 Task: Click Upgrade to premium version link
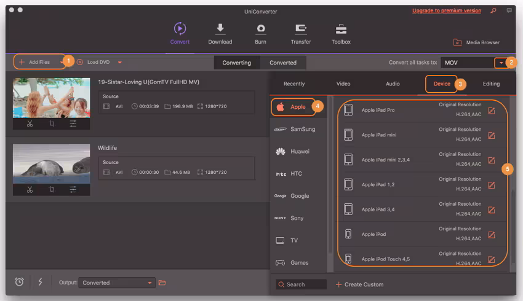[x=447, y=10]
